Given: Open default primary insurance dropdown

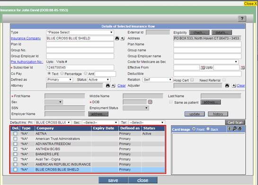Looking at the screenshot, I should tap(53, 123).
